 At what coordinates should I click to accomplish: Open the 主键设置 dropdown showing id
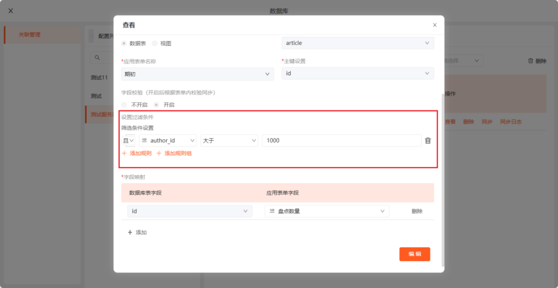(x=358, y=74)
